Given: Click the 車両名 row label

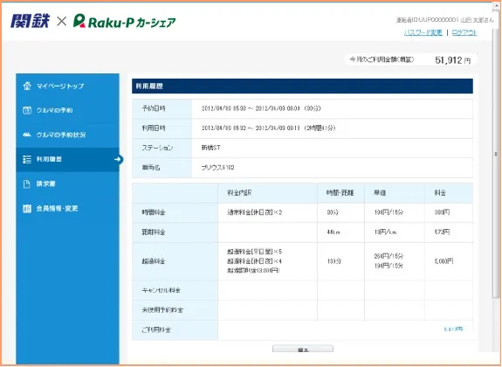Looking at the screenshot, I should [151, 167].
